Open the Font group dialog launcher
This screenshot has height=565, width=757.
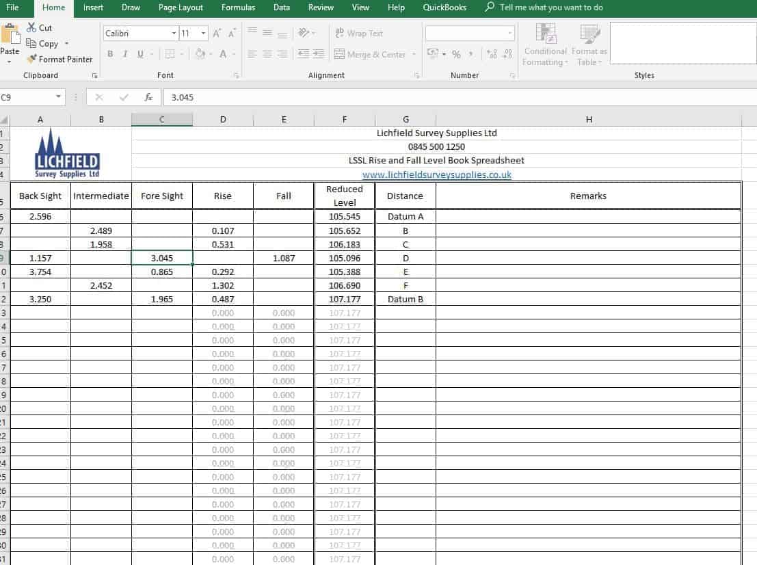(x=236, y=75)
